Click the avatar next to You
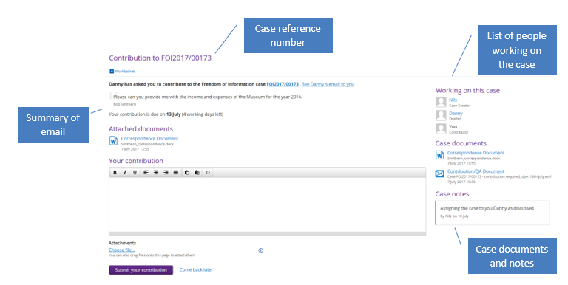This screenshot has height=285, width=568. point(441,128)
